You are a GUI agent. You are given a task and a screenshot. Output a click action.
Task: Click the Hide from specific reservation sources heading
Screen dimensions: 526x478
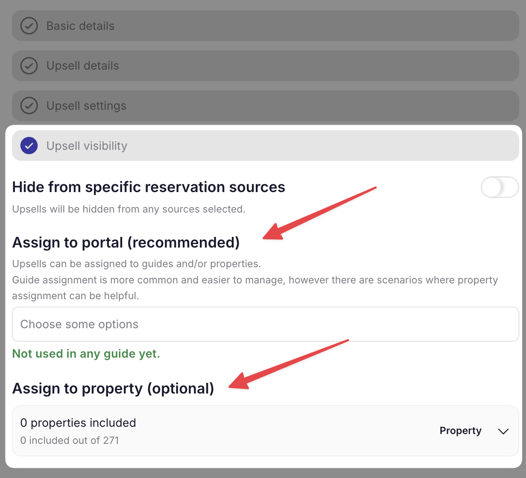[149, 187]
